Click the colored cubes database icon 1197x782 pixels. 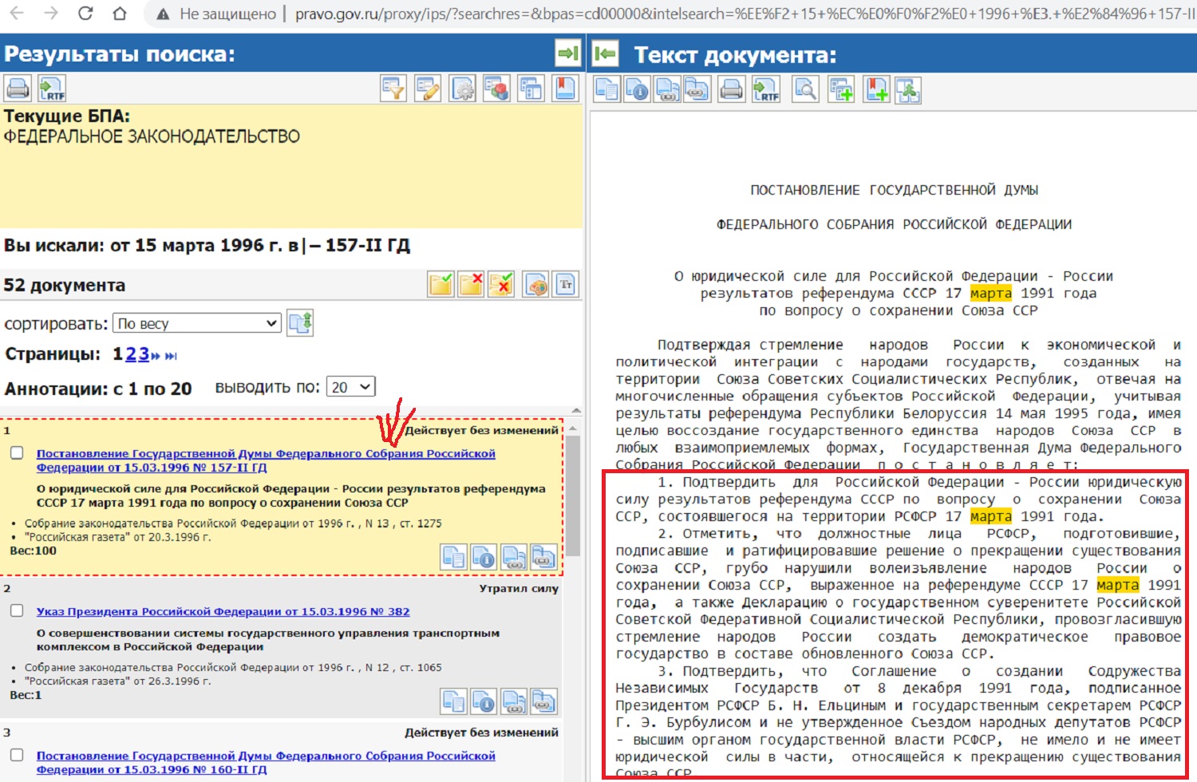(x=496, y=88)
